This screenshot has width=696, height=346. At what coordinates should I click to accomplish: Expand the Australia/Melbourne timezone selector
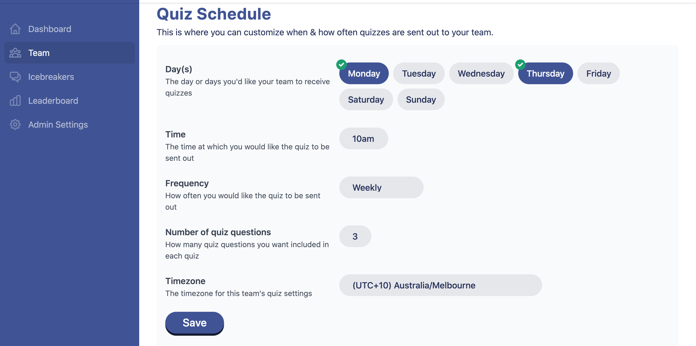(x=440, y=285)
